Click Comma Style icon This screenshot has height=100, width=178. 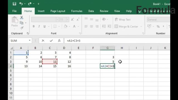(x=163, y=26)
